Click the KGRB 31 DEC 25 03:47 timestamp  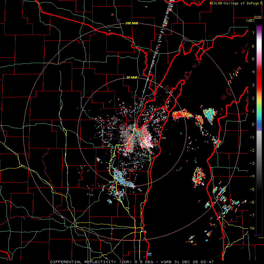187,262
